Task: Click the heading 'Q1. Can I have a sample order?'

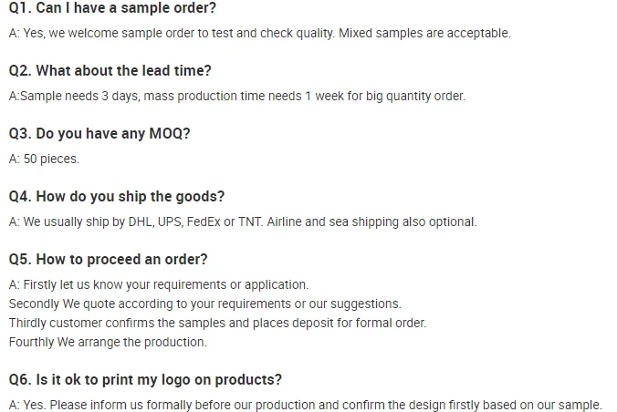Action: click(x=112, y=8)
